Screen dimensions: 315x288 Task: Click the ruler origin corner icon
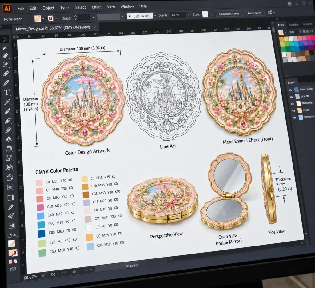point(14,37)
